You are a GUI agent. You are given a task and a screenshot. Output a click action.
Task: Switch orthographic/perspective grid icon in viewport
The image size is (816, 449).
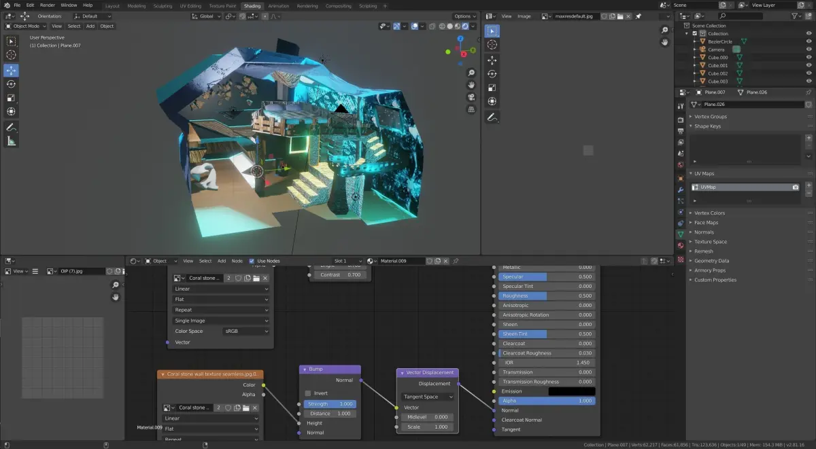coord(471,109)
